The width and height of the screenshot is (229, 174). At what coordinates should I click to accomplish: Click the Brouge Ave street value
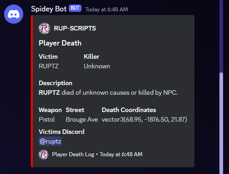click(82, 119)
